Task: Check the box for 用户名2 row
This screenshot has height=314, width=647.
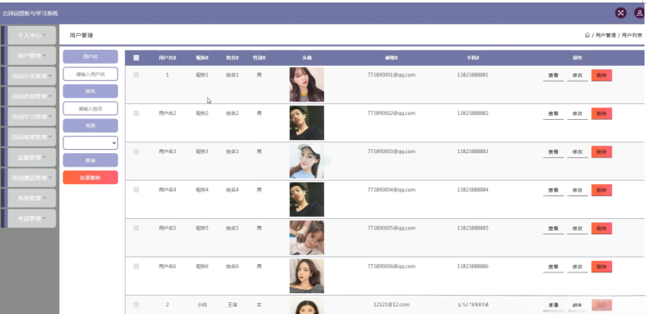Action: pyautogui.click(x=137, y=113)
